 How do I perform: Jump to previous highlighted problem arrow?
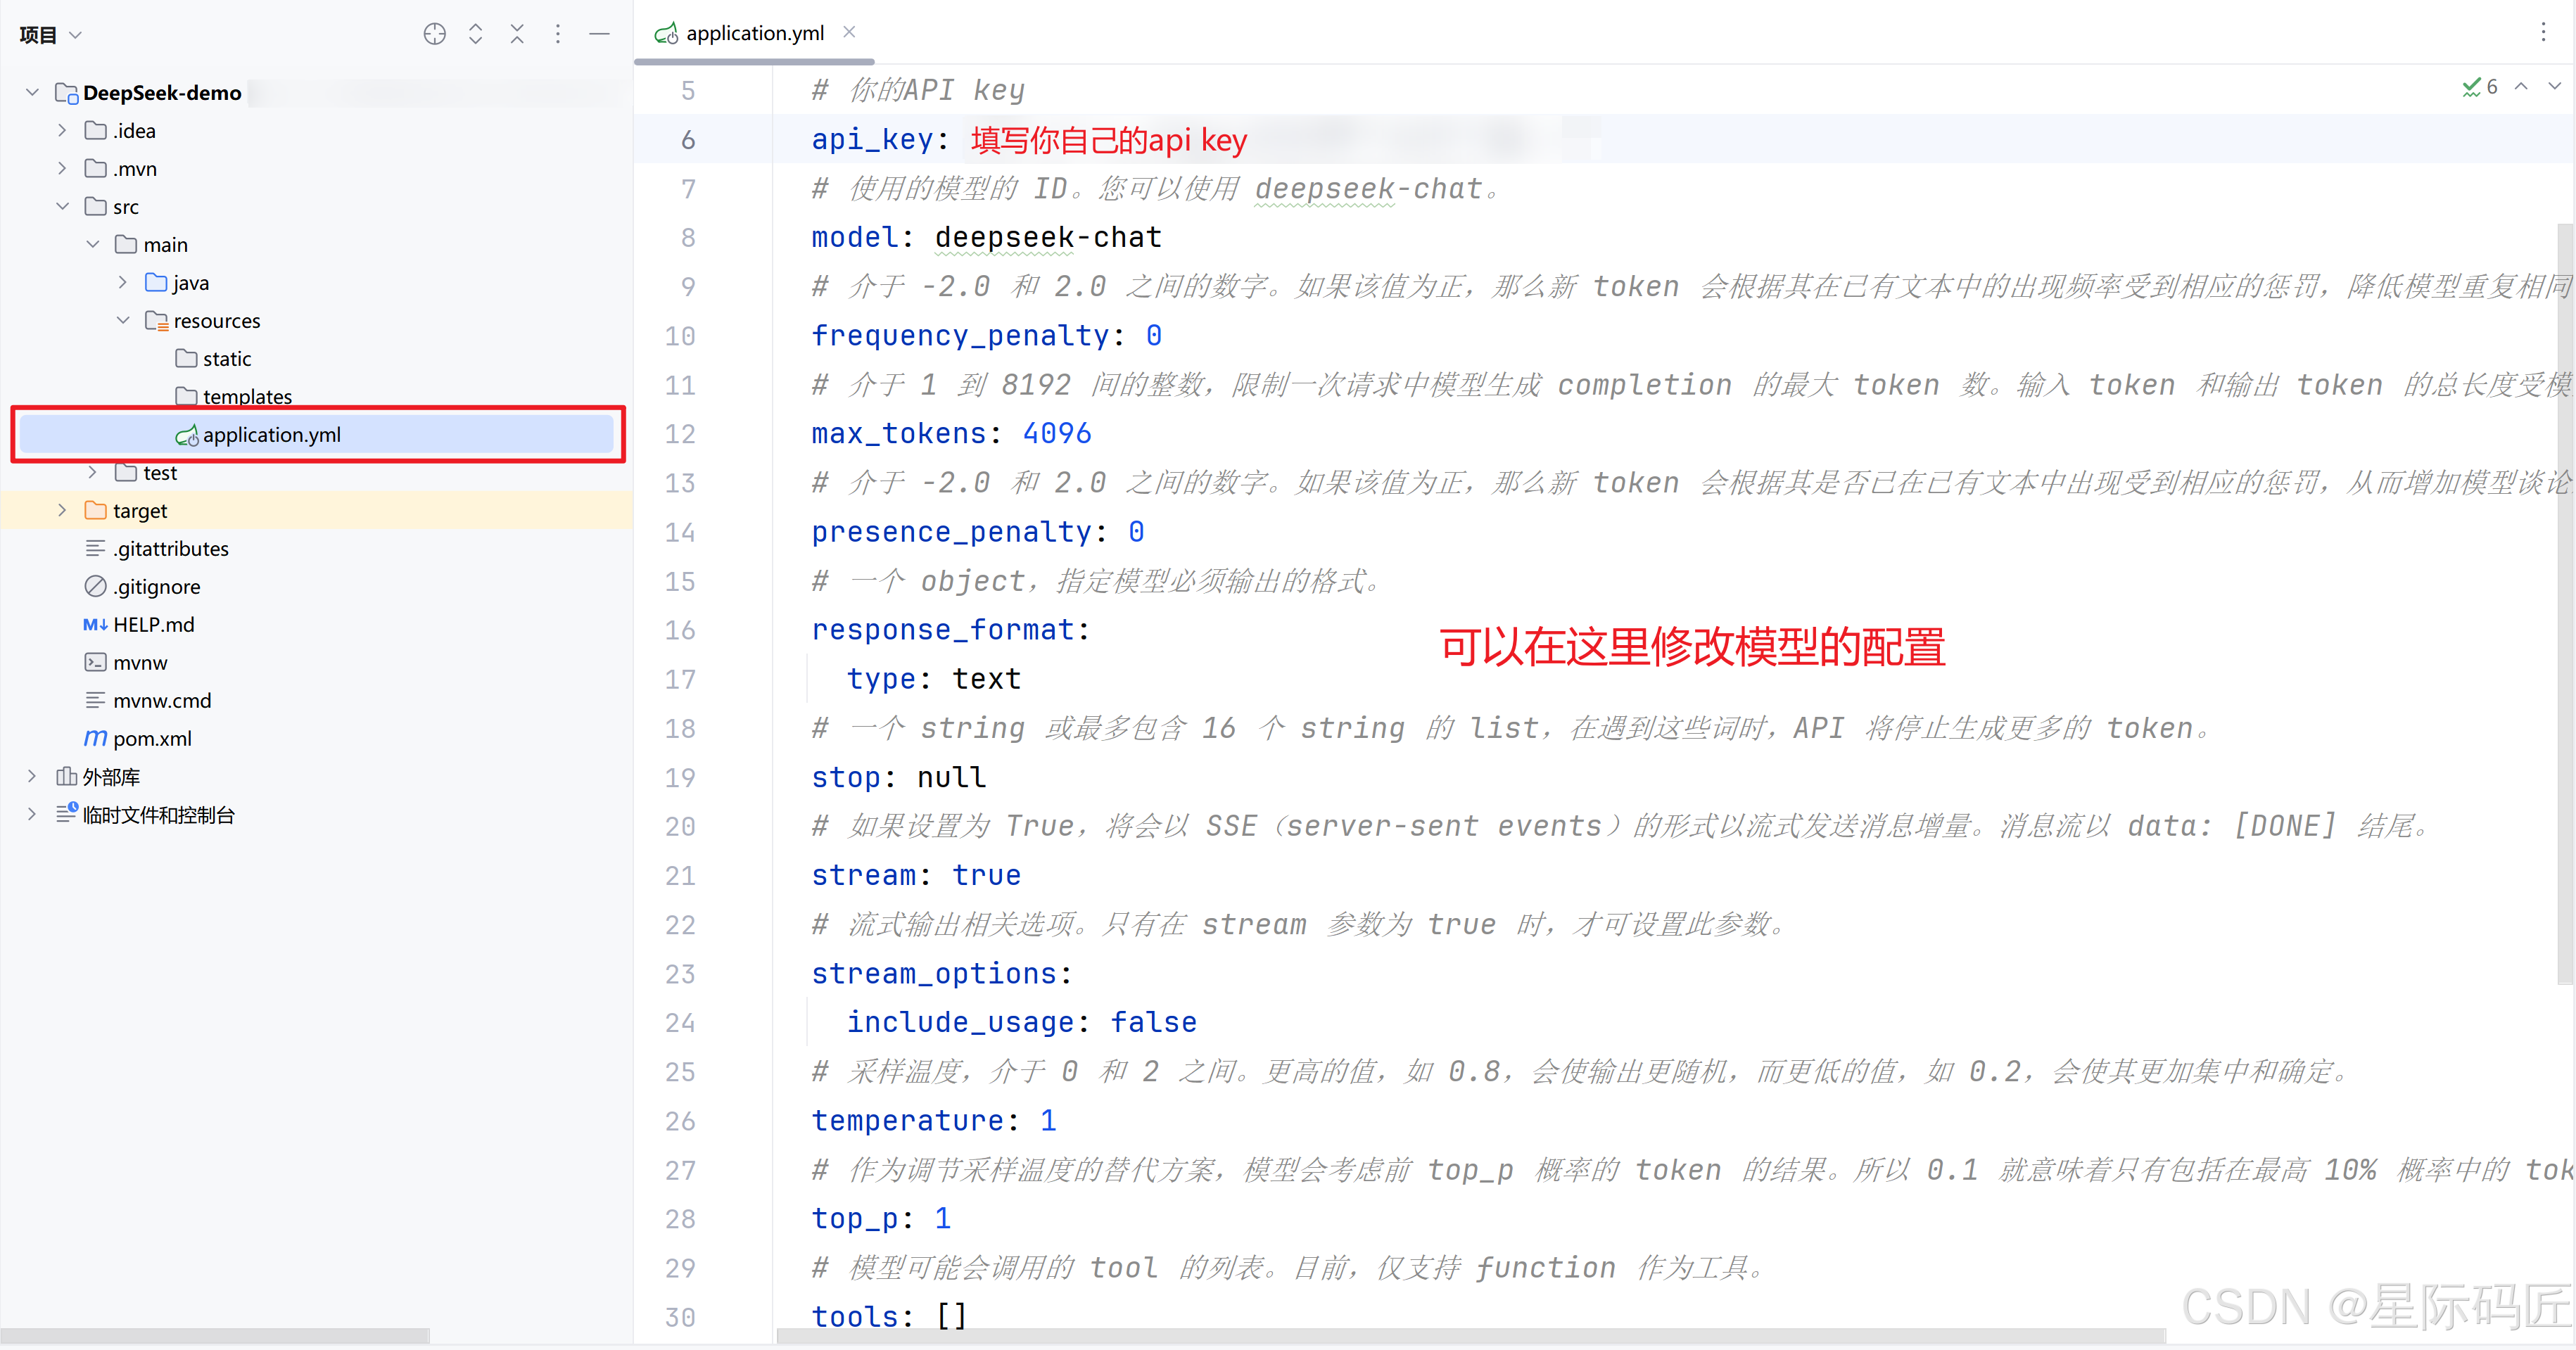click(x=2521, y=87)
